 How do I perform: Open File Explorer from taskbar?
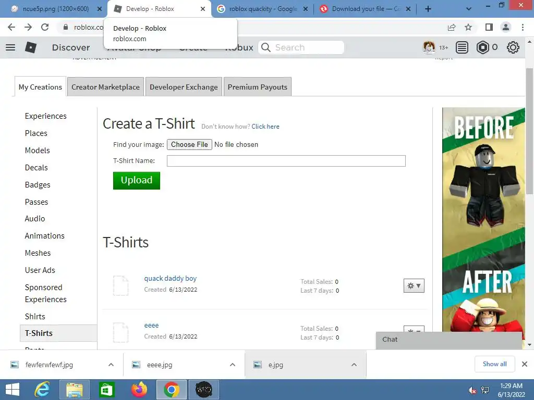[x=74, y=390]
